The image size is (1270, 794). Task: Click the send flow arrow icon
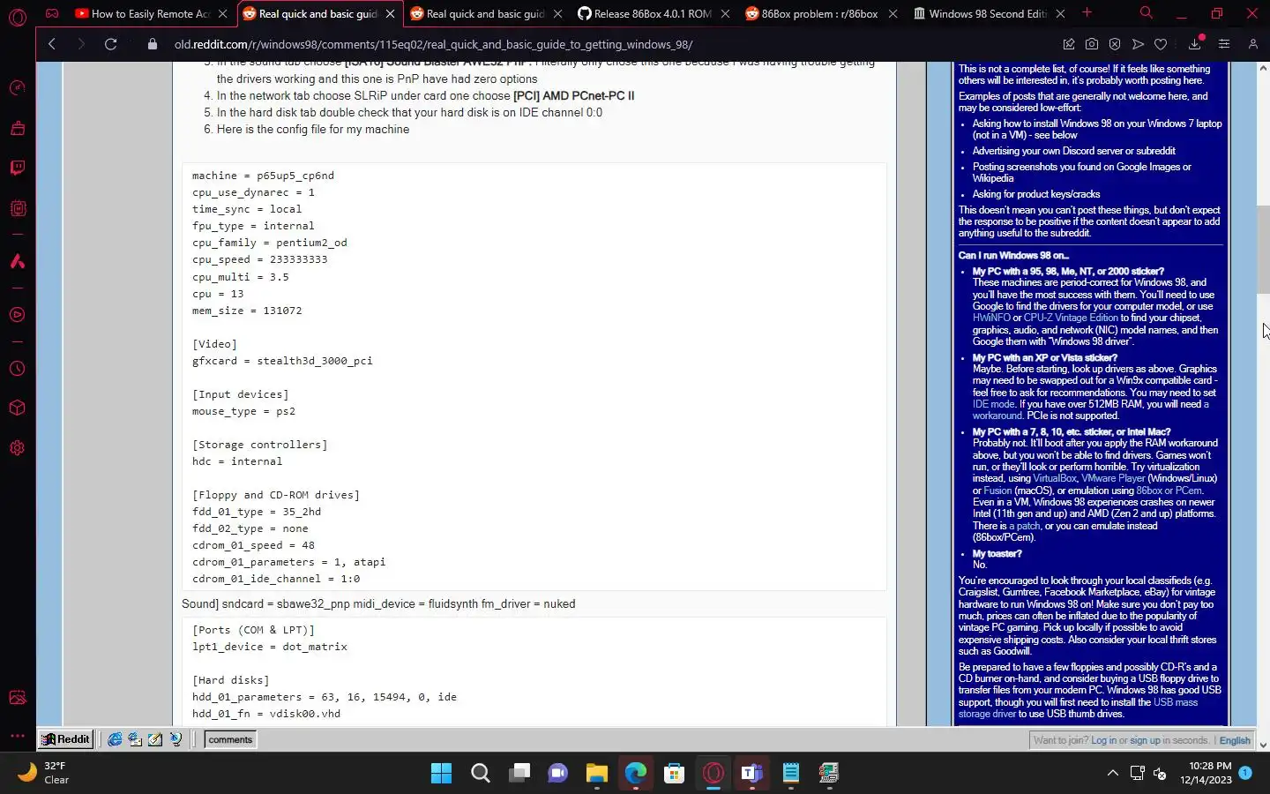[x=1138, y=44]
